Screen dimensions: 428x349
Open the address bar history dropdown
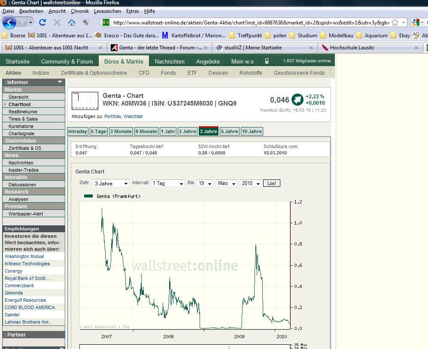click(x=404, y=23)
